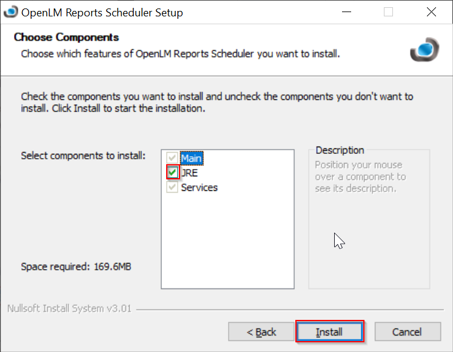Click the Description box placeholder text
This screenshot has width=453, height=352.
coord(360,176)
